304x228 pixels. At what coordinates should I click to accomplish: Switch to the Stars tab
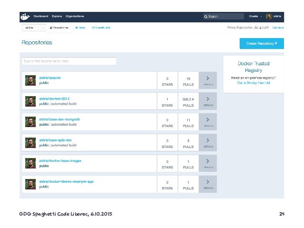[80, 28]
